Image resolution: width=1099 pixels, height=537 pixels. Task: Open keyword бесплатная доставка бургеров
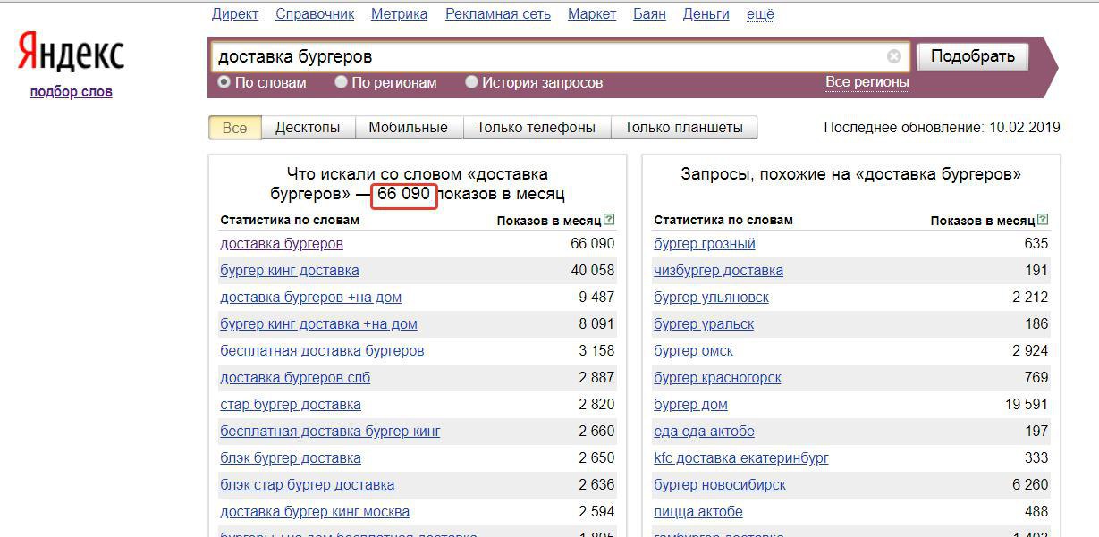[322, 350]
